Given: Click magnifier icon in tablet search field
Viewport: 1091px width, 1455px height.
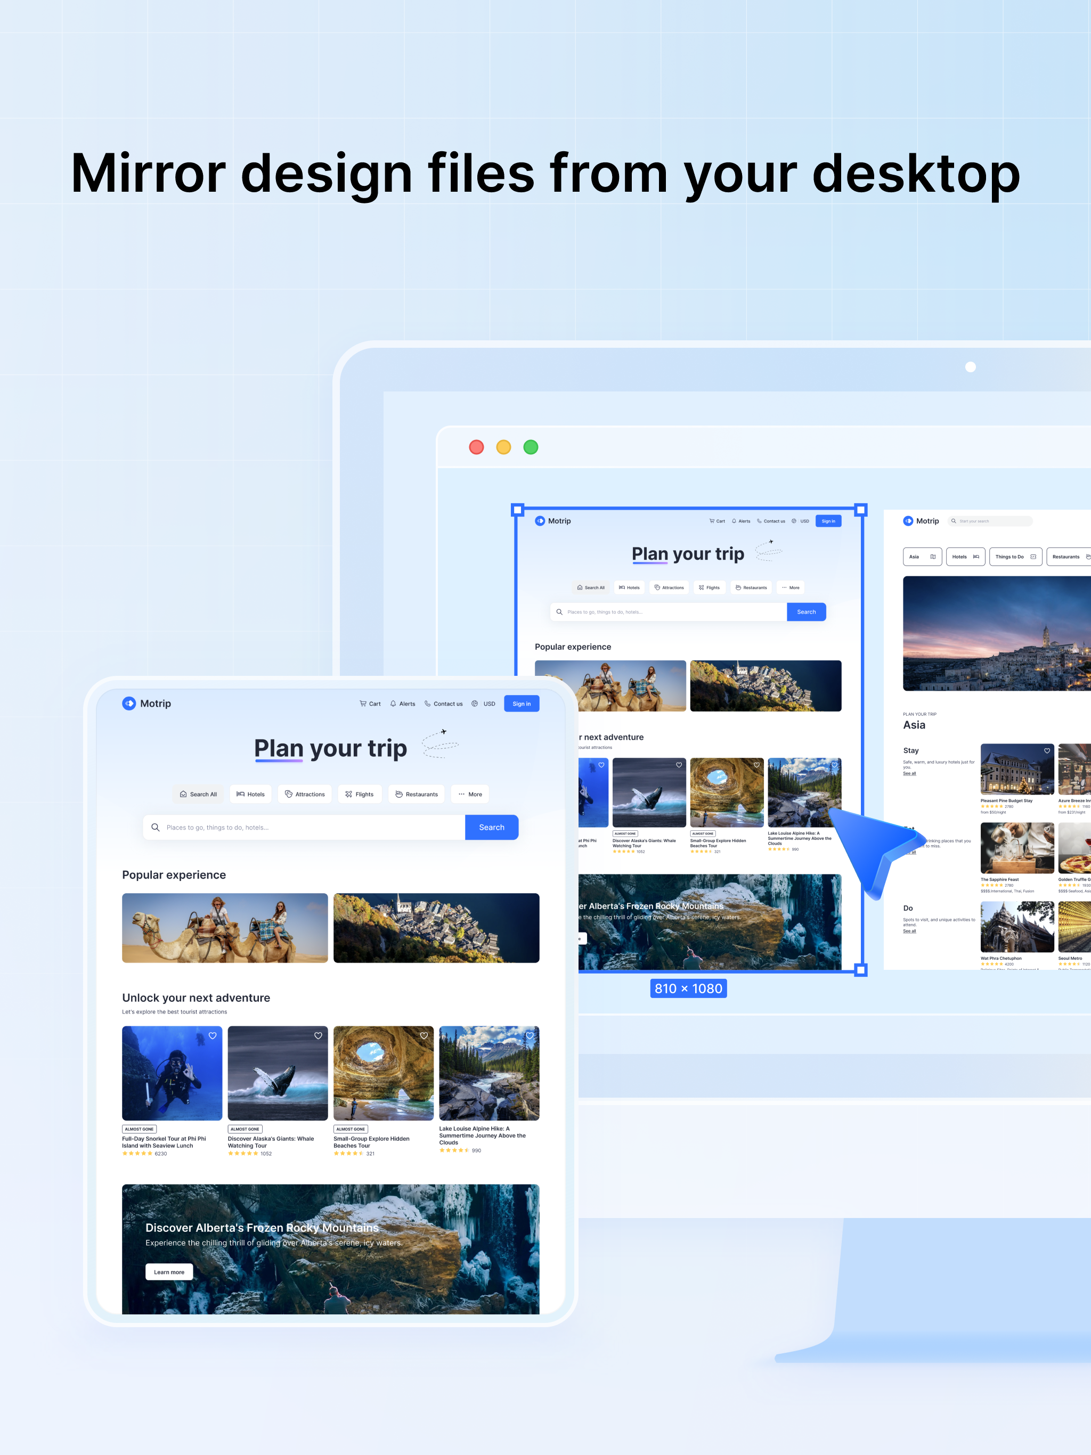Looking at the screenshot, I should pyautogui.click(x=156, y=828).
